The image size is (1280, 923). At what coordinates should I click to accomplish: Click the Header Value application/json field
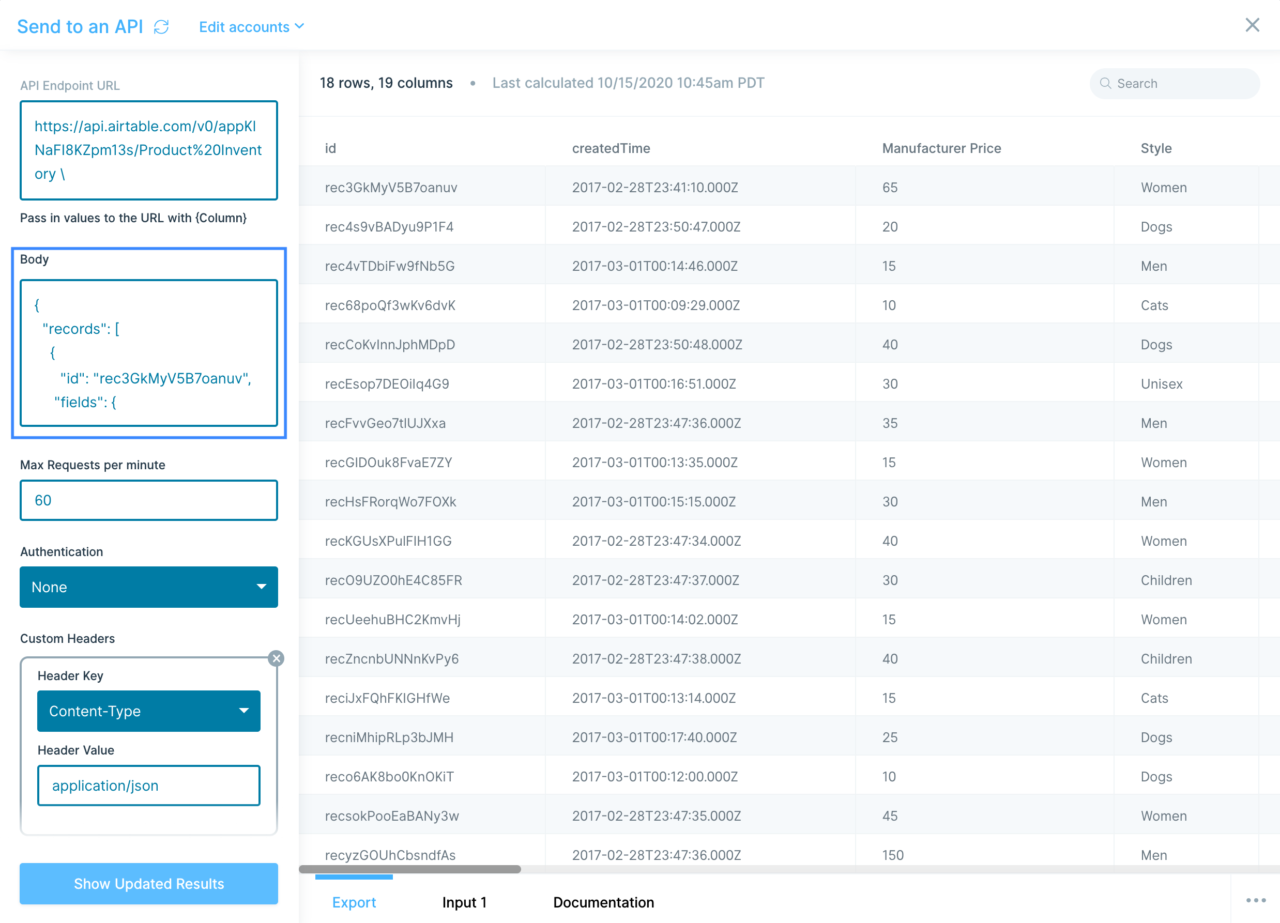click(149, 786)
